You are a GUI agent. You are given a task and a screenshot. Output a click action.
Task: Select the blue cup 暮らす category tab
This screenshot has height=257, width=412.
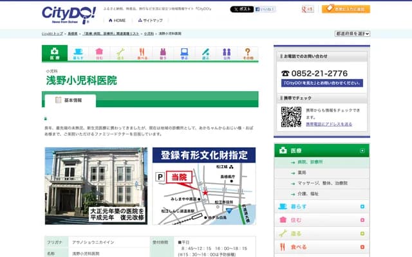click(78, 54)
